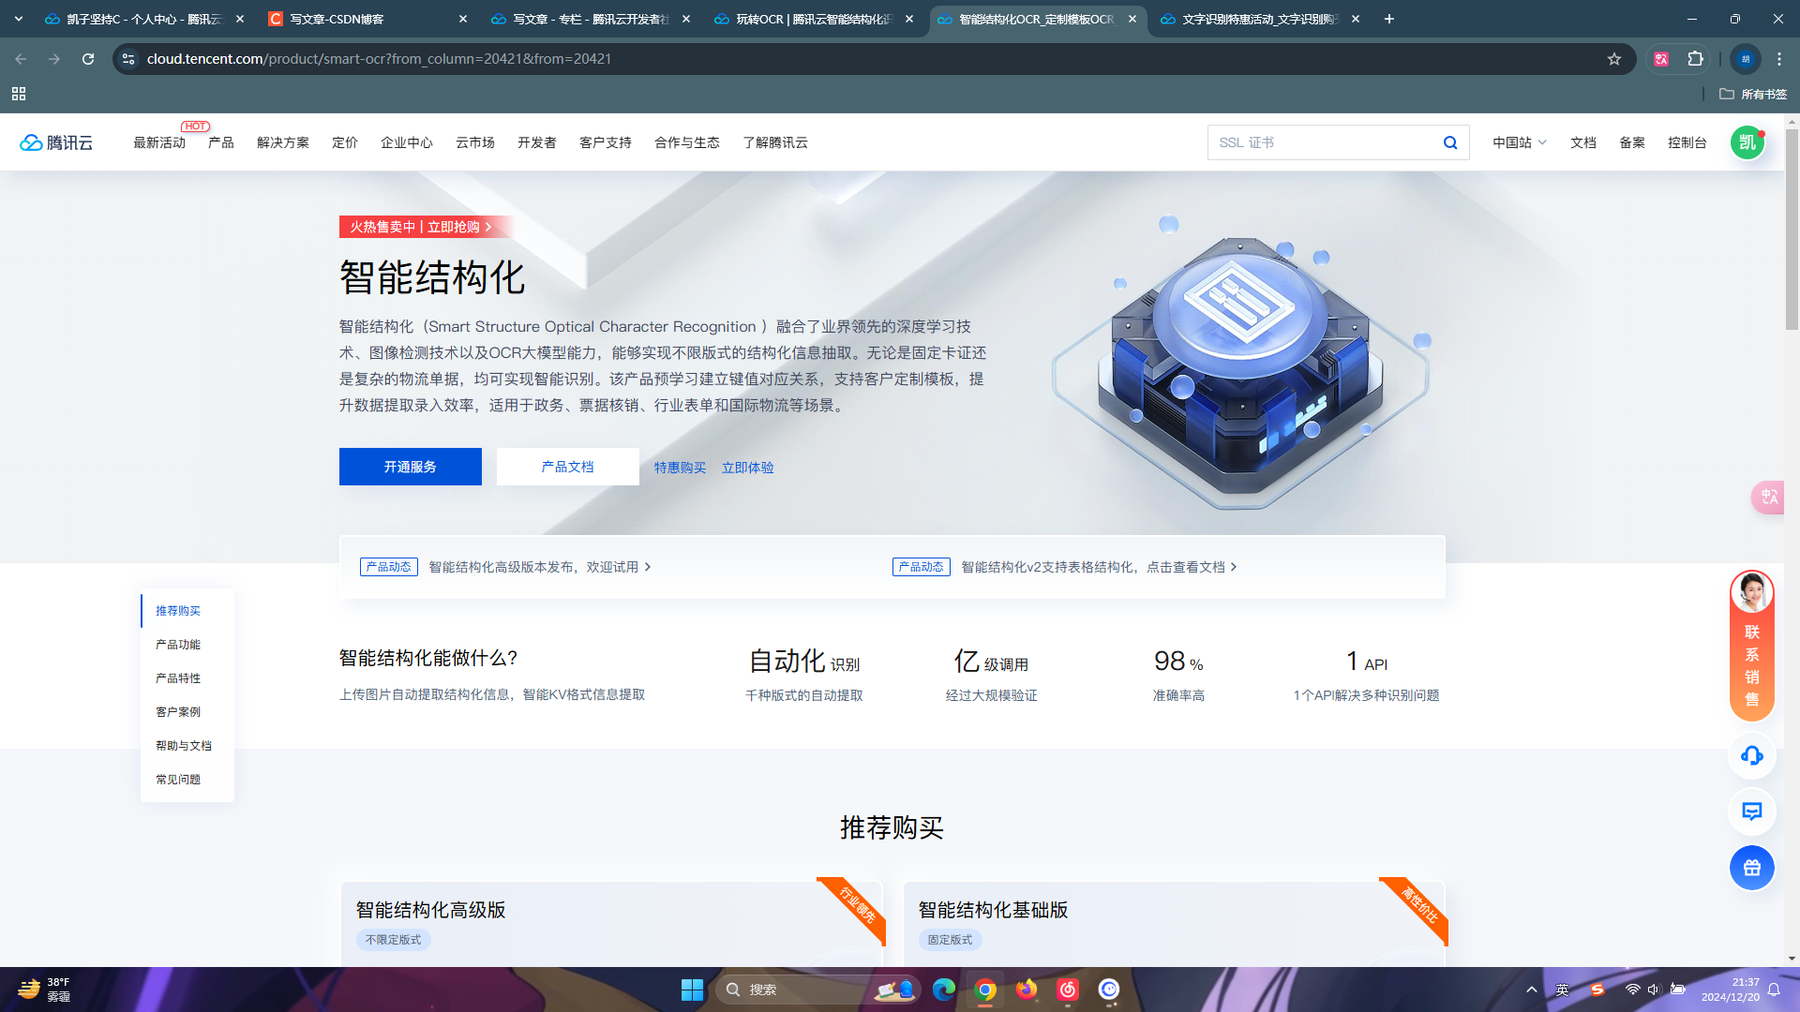Click the blue gift promotion icon
Viewport: 1800px width, 1012px height.
[1751, 868]
